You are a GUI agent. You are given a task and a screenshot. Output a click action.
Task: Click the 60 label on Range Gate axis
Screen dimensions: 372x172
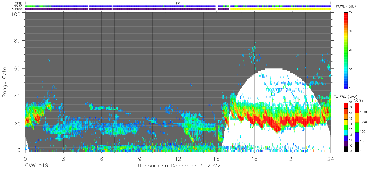(18, 68)
